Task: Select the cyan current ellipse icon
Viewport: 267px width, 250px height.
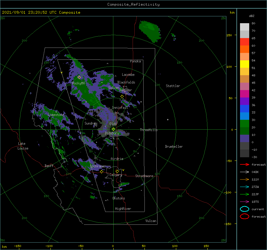Action: (x=244, y=209)
